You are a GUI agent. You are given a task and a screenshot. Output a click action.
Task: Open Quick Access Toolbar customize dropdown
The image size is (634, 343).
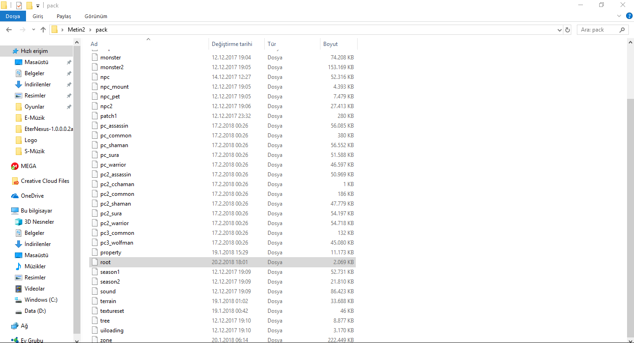38,6
